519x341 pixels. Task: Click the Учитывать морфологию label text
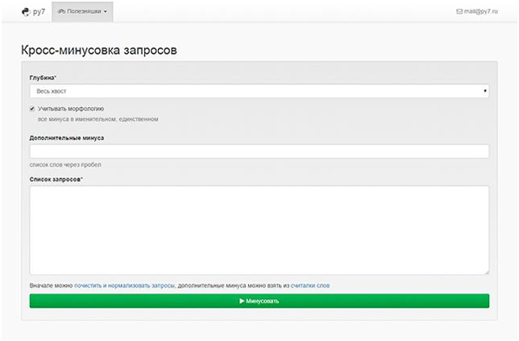71,109
